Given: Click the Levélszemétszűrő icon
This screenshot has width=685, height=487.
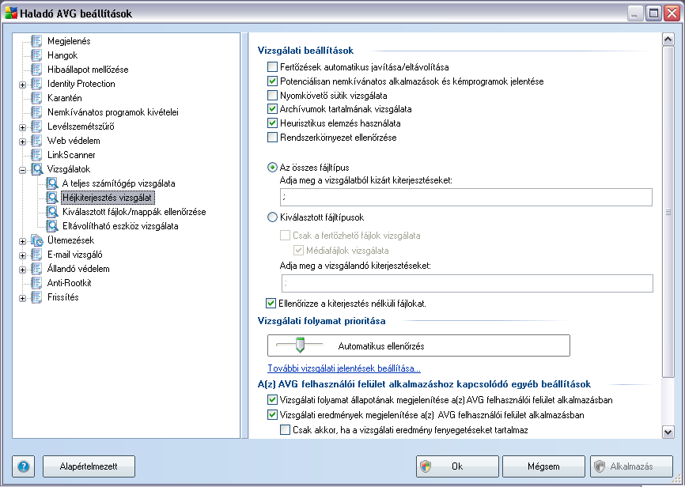Looking at the screenshot, I should [36, 126].
